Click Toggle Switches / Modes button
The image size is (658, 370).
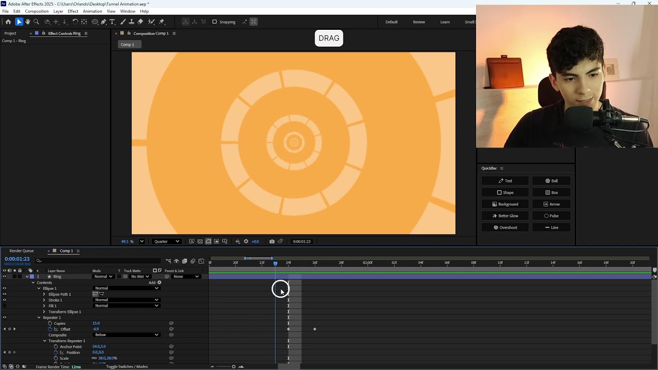coord(127,366)
